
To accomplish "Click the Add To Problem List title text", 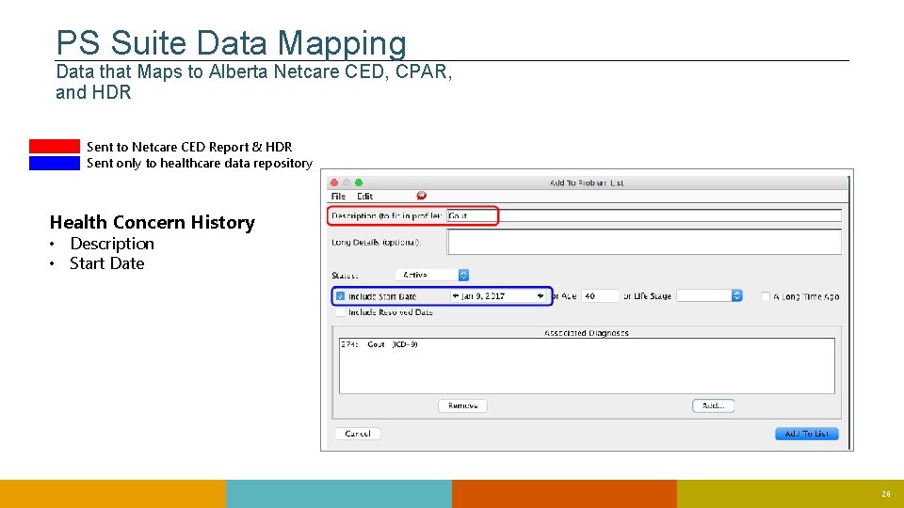I will click(x=587, y=183).
